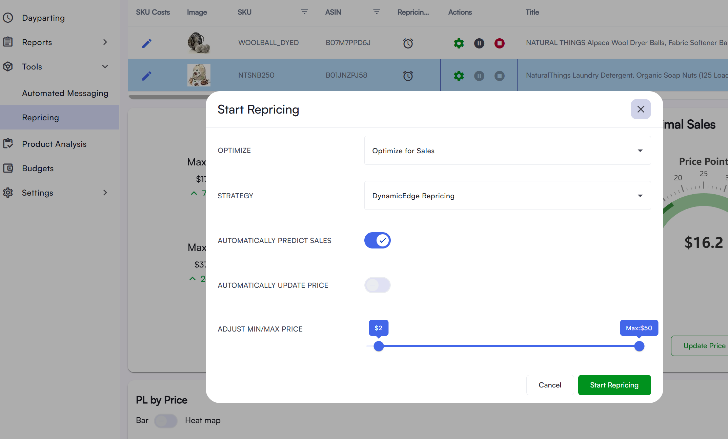Click the Max:$50 slider handle

(x=639, y=346)
